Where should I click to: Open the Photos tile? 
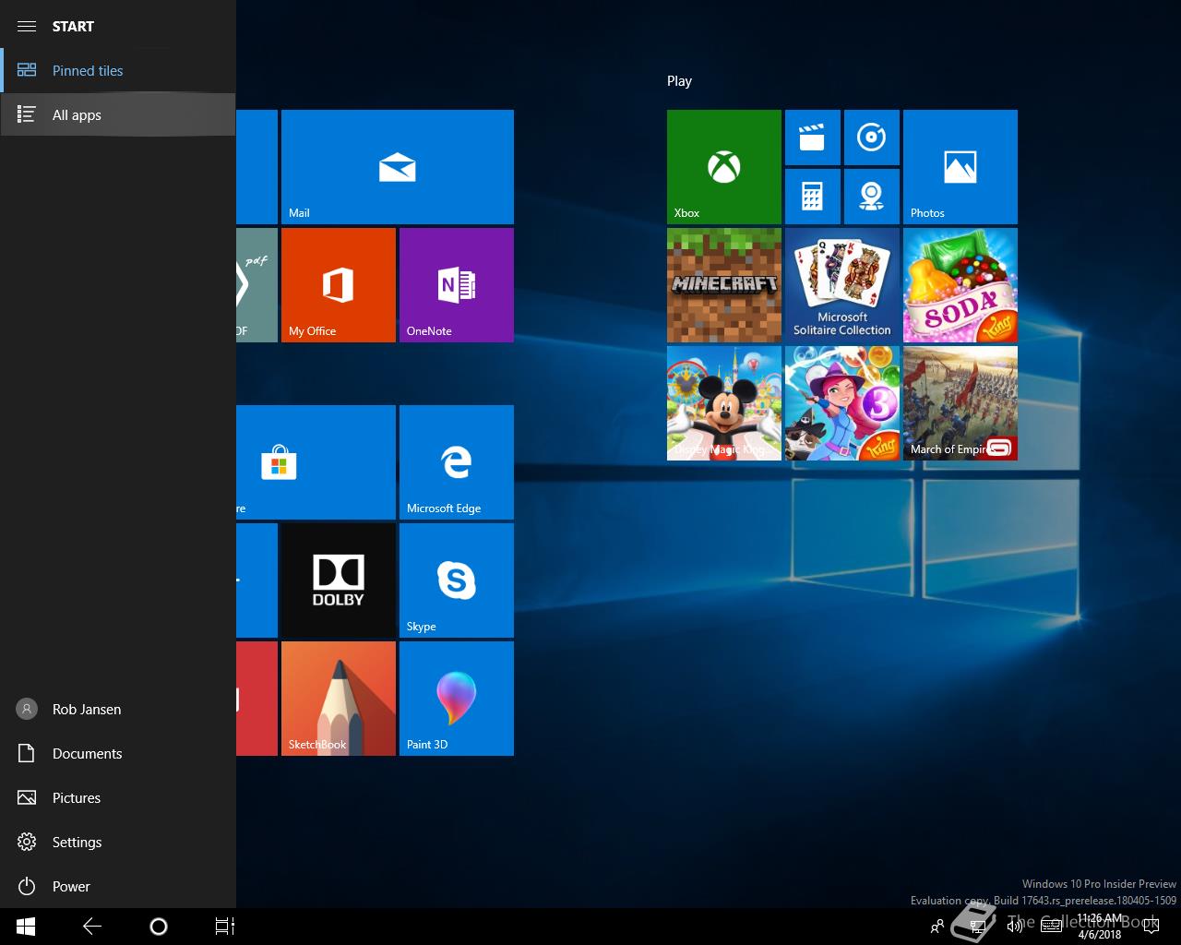point(960,167)
